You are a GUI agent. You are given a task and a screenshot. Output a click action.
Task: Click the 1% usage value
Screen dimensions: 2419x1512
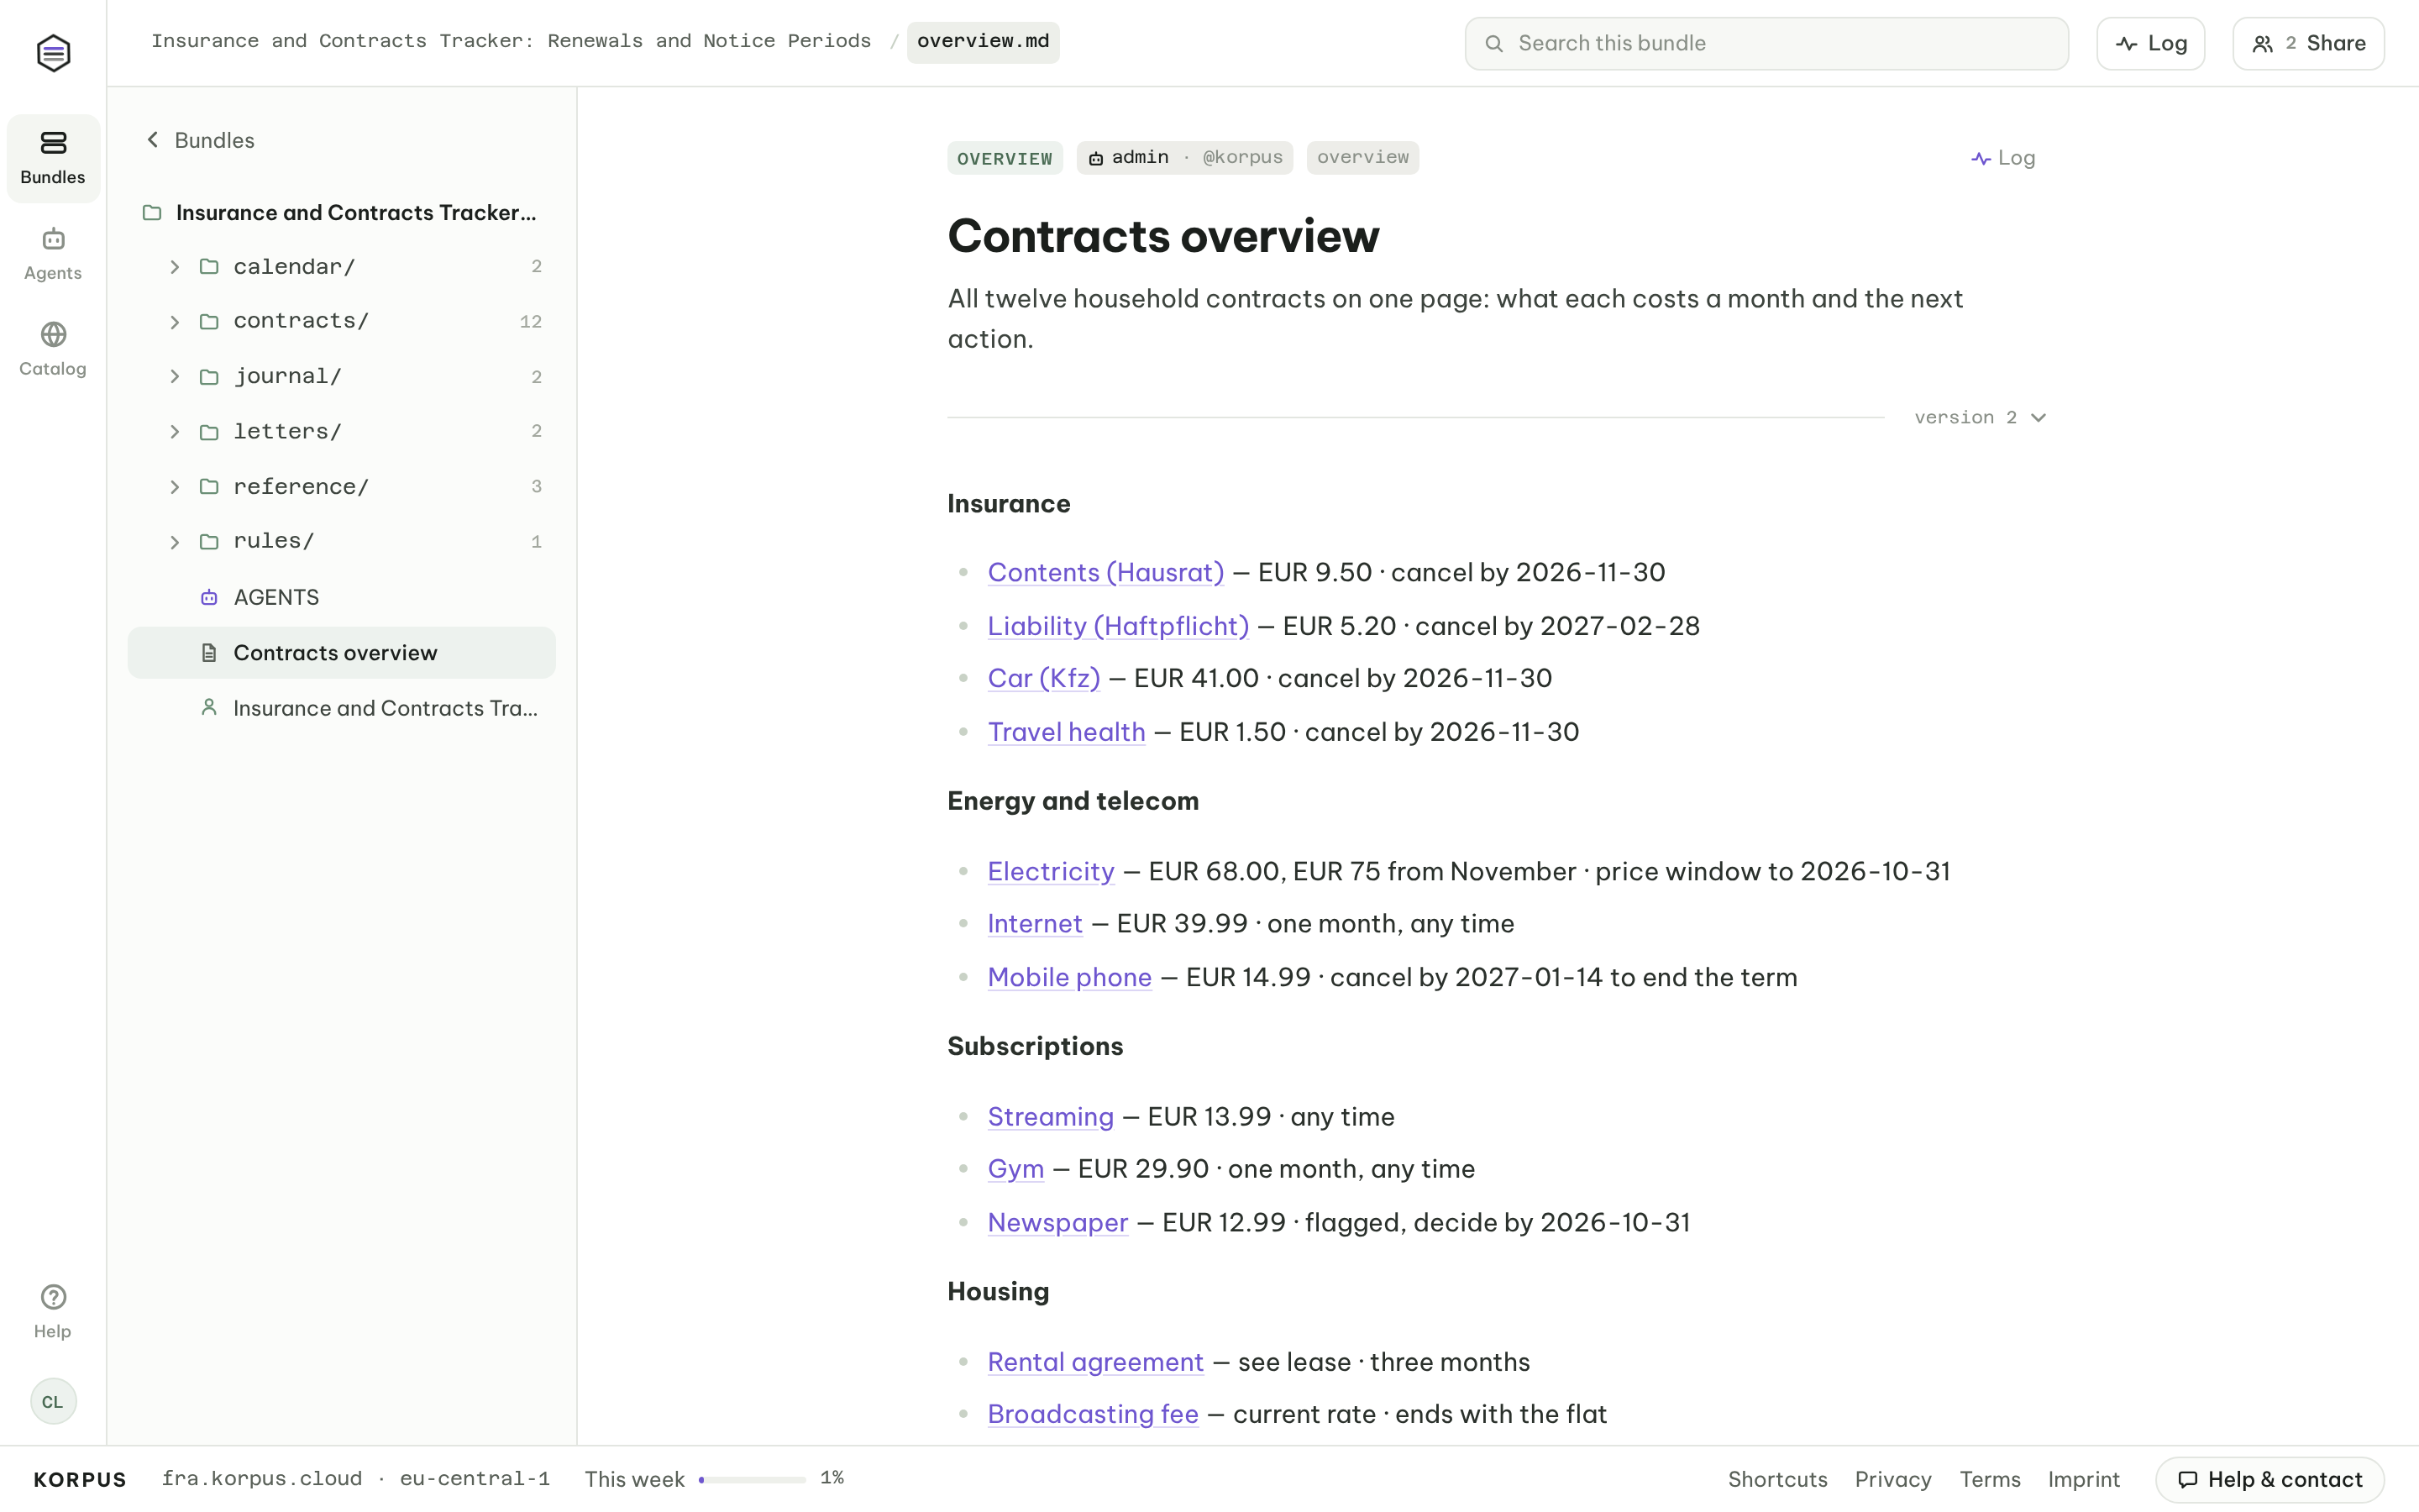coord(832,1478)
